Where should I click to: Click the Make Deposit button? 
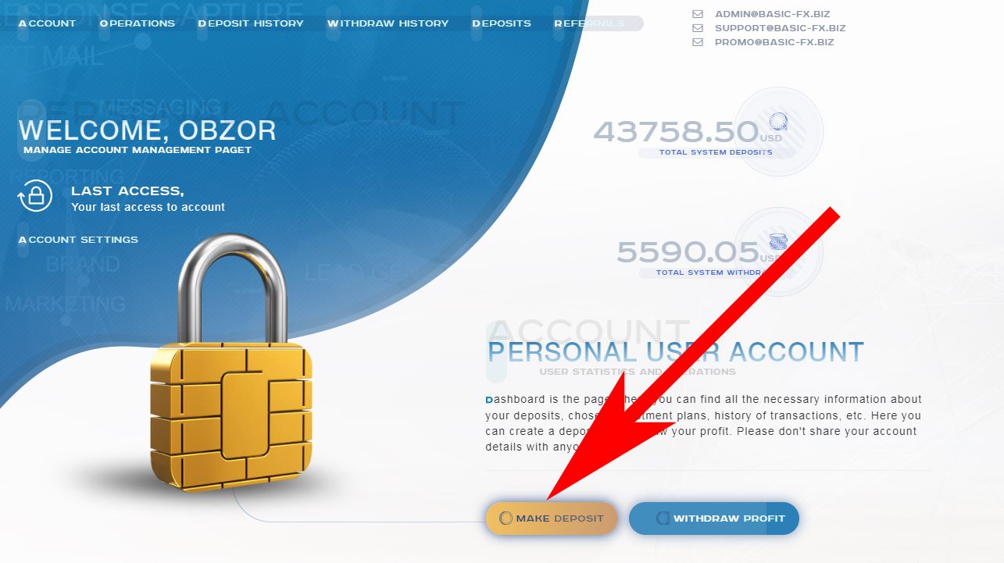click(551, 518)
